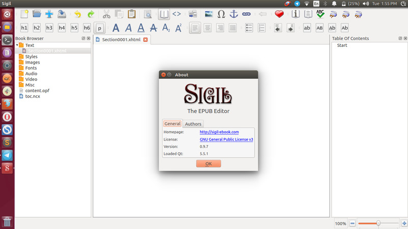This screenshot has width=408, height=229.
Task: Undo the last action
Action: coord(78,14)
